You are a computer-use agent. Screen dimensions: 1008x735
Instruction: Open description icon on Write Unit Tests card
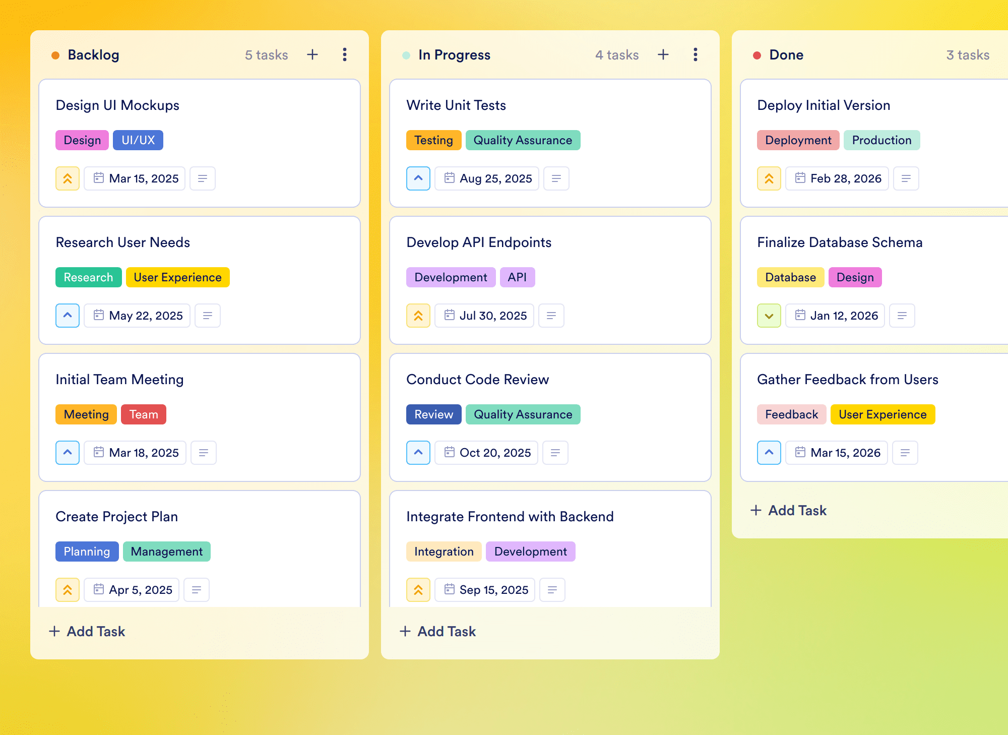point(556,178)
